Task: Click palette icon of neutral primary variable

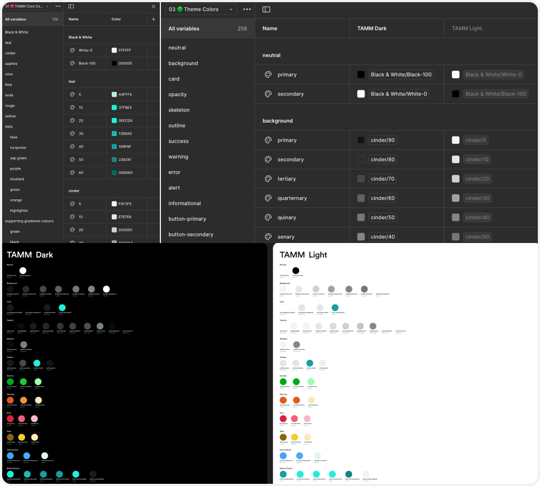Action: pyautogui.click(x=268, y=75)
